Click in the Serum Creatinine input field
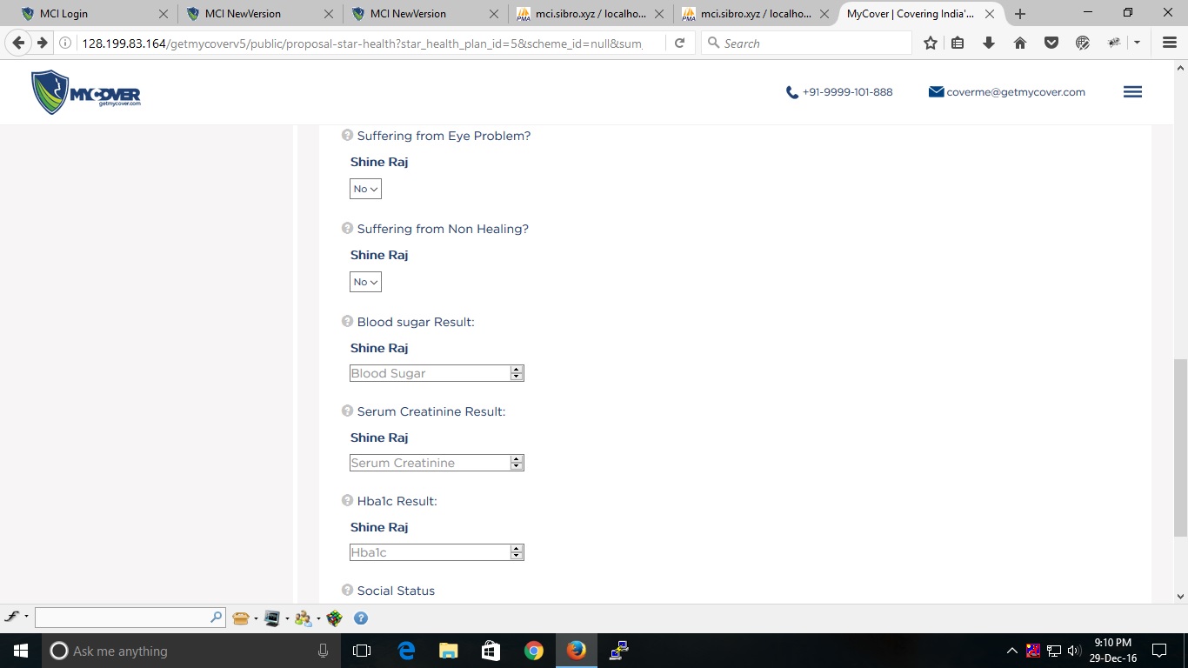The image size is (1188, 668). pos(429,463)
